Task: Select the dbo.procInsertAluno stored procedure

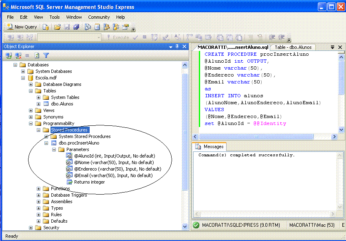Action: click(x=79, y=143)
